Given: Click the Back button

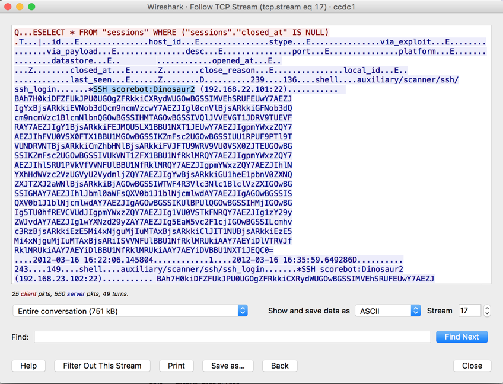Looking at the screenshot, I should 280,366.
